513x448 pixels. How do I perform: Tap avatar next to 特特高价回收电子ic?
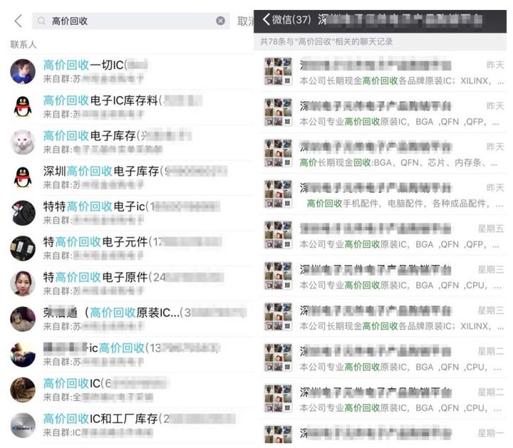coord(23,213)
